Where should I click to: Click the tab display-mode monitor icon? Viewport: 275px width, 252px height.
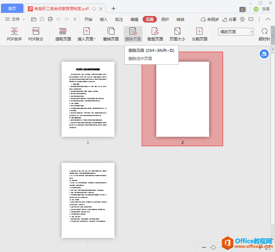94,9
